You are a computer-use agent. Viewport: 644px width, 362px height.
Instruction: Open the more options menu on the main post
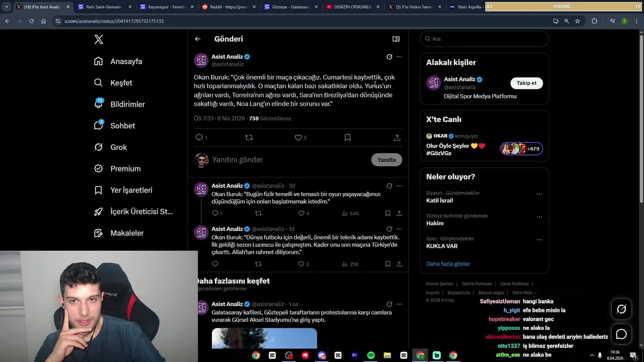coord(399,57)
